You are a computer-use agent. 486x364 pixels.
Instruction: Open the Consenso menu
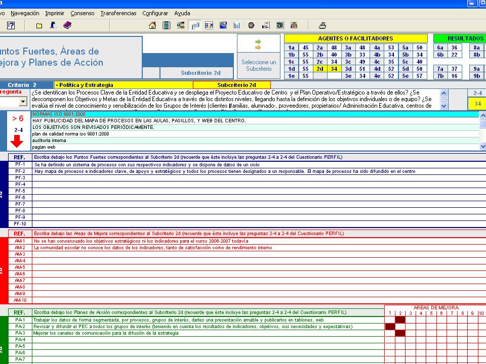click(83, 13)
